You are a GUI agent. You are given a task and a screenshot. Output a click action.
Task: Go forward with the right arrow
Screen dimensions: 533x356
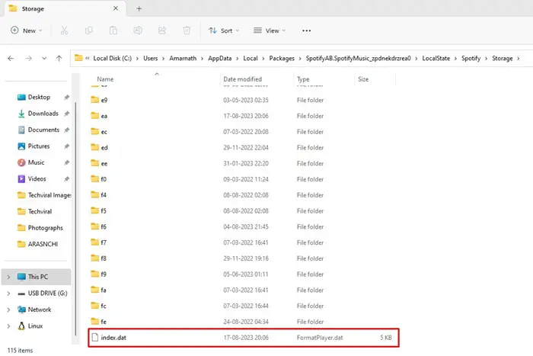click(29, 59)
